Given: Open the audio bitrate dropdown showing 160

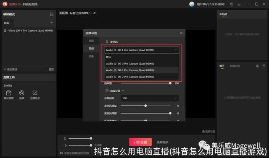Looking at the screenshot, I should click(150, 98).
